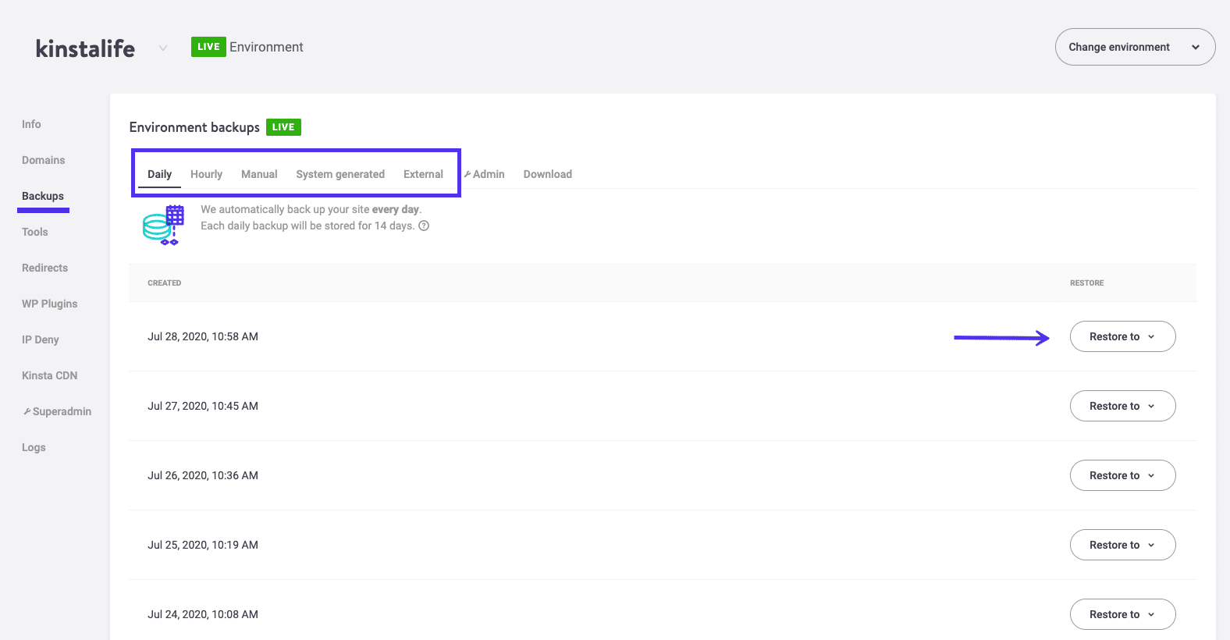1230x640 pixels.
Task: Open WP Plugins from the sidebar
Action: pos(49,304)
